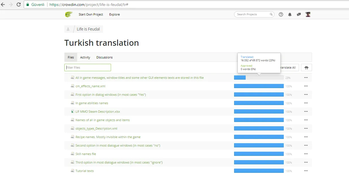Screen dimensions: 349x183
Task: Open Second option in most dialogue windows file
Action: tap(118, 145)
